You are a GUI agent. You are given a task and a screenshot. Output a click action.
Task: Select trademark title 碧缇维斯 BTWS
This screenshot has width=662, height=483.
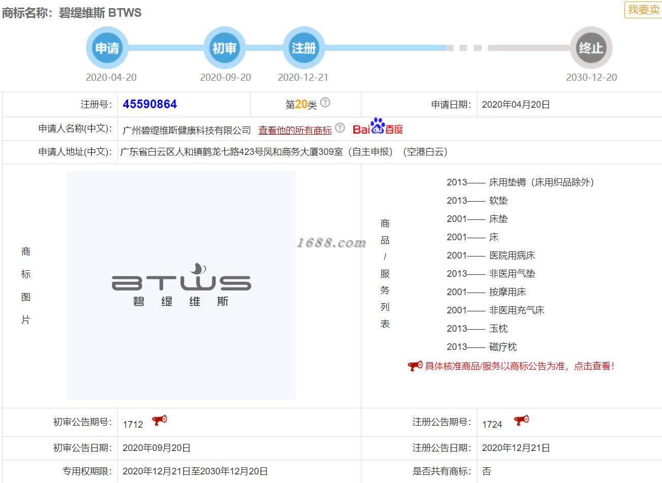100,13
